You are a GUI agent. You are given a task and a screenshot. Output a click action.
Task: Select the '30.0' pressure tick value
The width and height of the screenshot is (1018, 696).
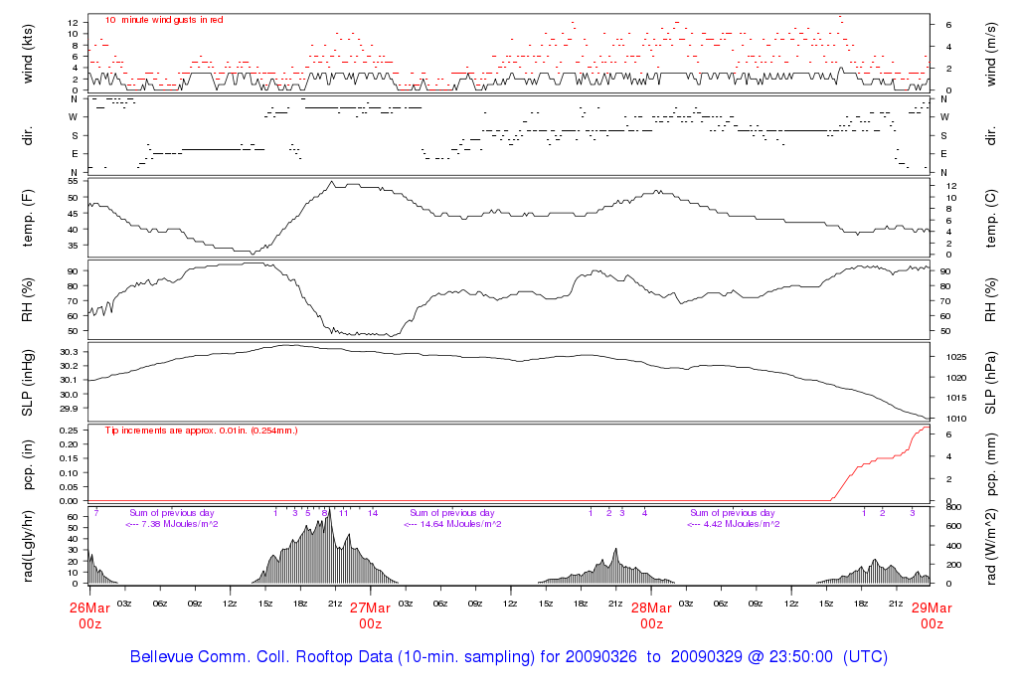click(x=69, y=395)
